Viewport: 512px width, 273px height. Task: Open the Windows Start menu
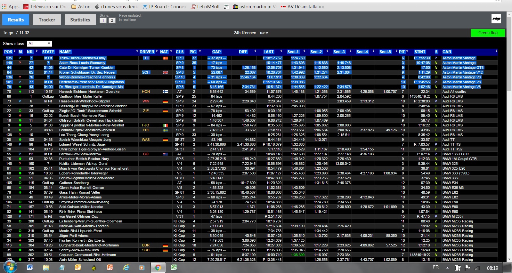(x=10, y=267)
